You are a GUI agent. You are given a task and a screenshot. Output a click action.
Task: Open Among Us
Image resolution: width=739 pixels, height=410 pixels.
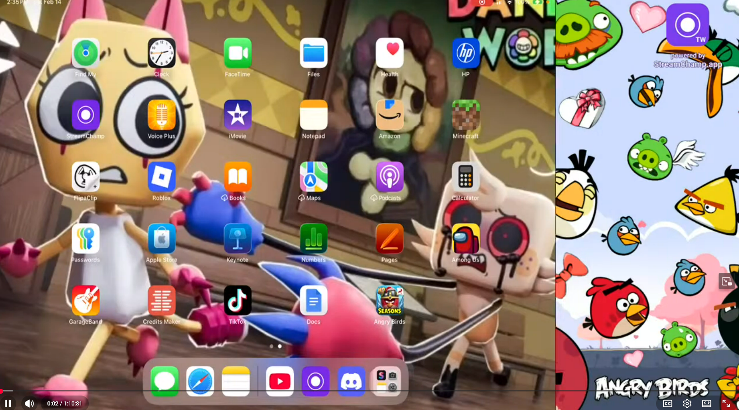coord(466,238)
